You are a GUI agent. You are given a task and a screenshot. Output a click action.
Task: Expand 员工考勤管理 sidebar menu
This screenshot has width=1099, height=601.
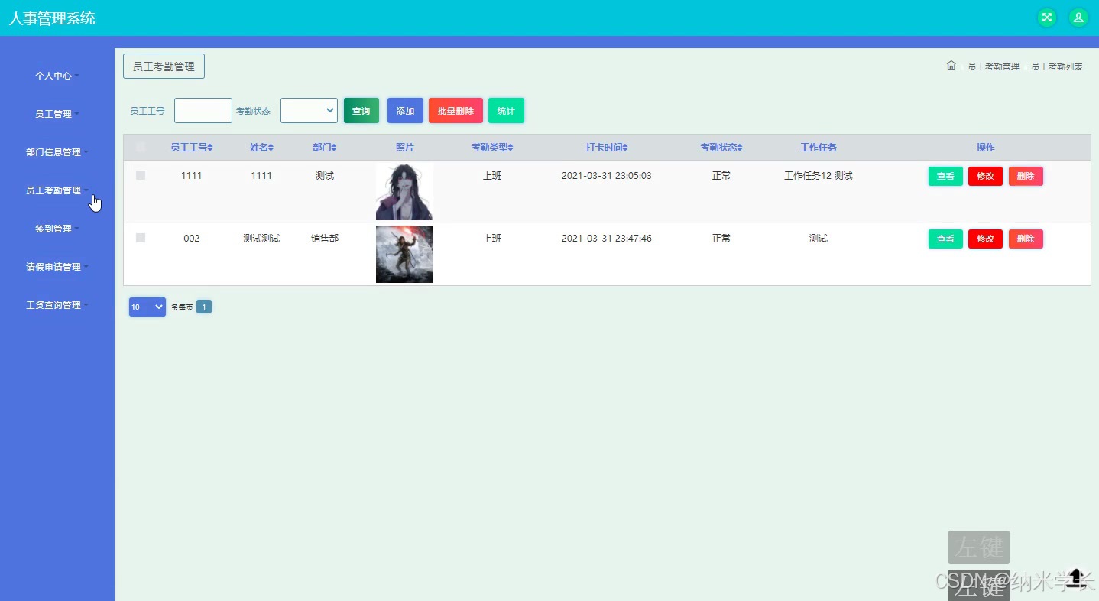(x=57, y=190)
